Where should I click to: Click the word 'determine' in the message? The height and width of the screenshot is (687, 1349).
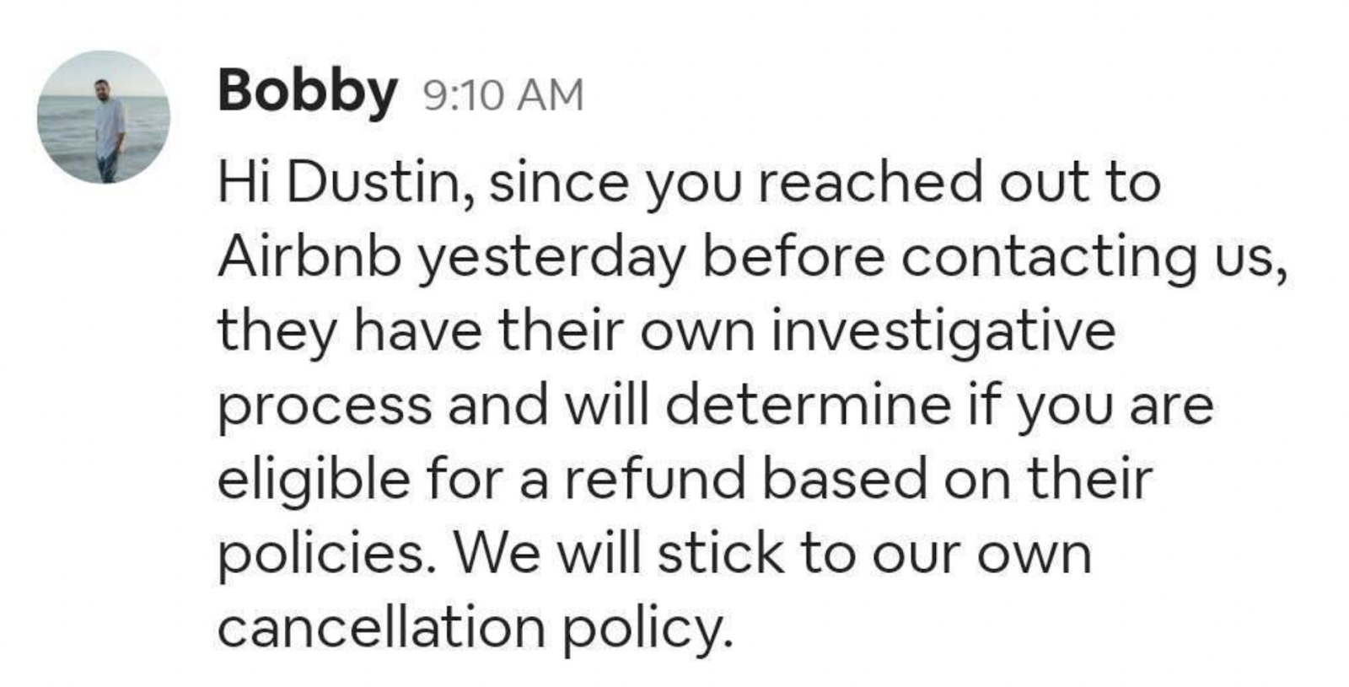pos(808,404)
